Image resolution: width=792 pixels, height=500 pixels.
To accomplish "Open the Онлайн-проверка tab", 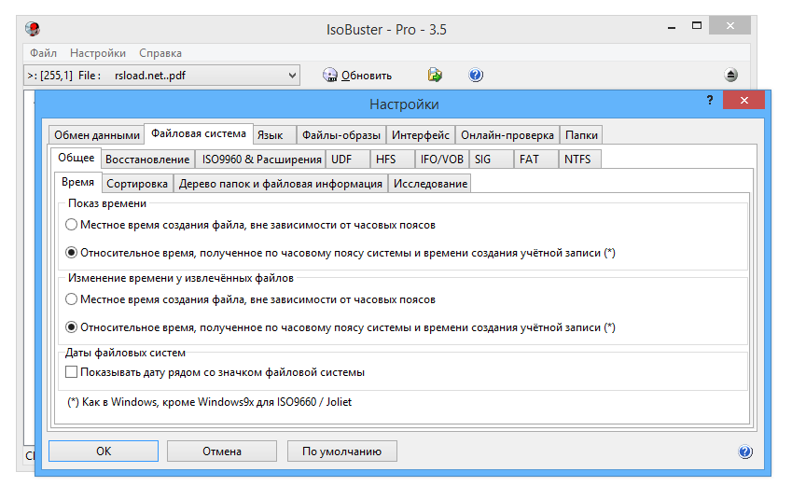I will click(507, 135).
